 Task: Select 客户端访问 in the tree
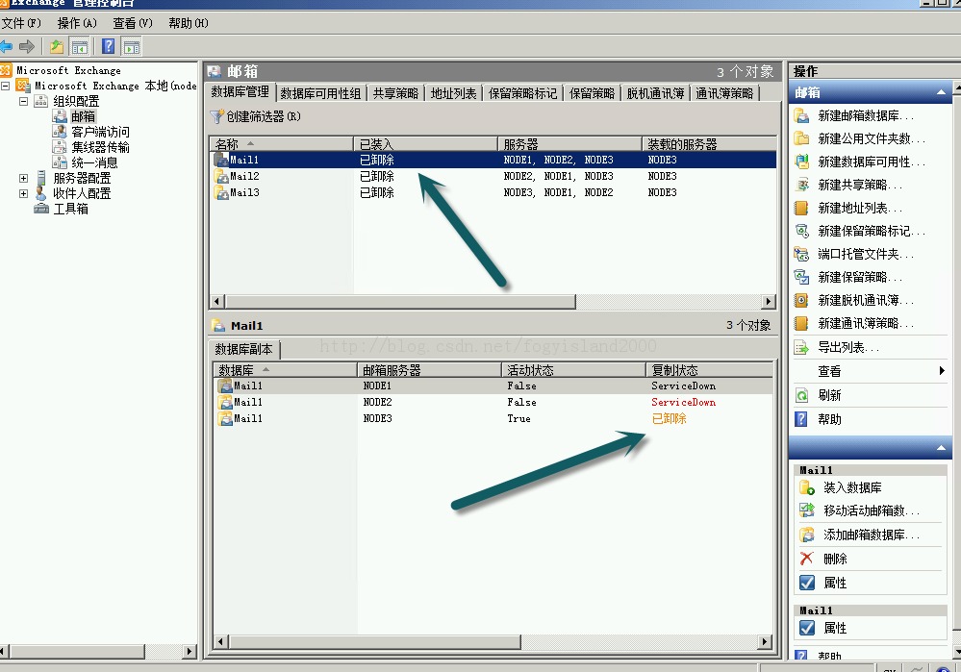[x=100, y=132]
